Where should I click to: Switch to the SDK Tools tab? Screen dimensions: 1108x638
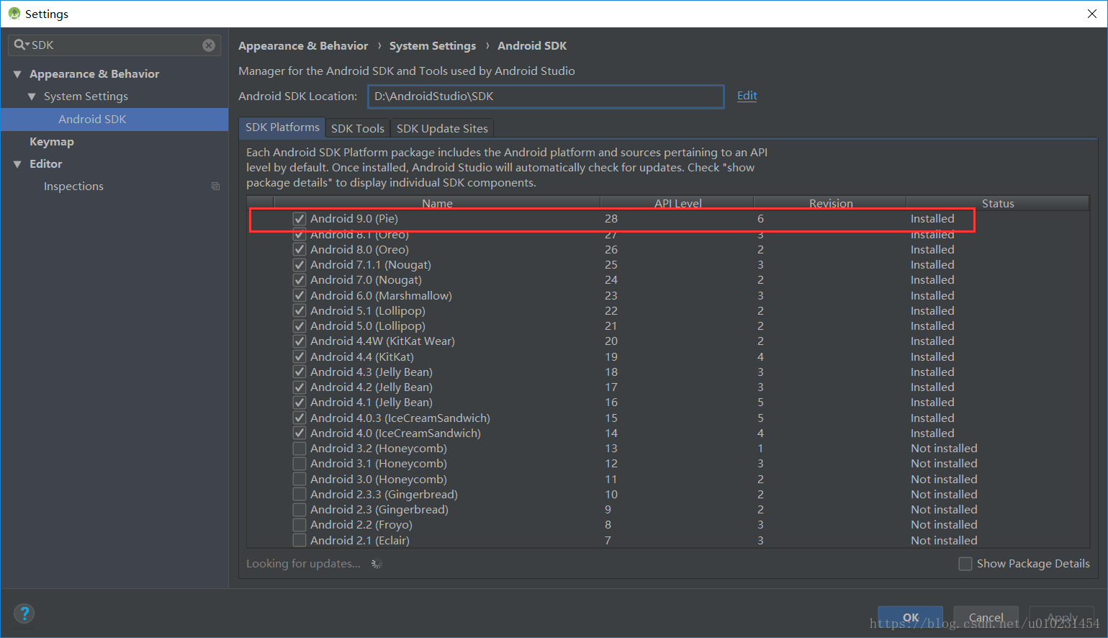coord(357,128)
